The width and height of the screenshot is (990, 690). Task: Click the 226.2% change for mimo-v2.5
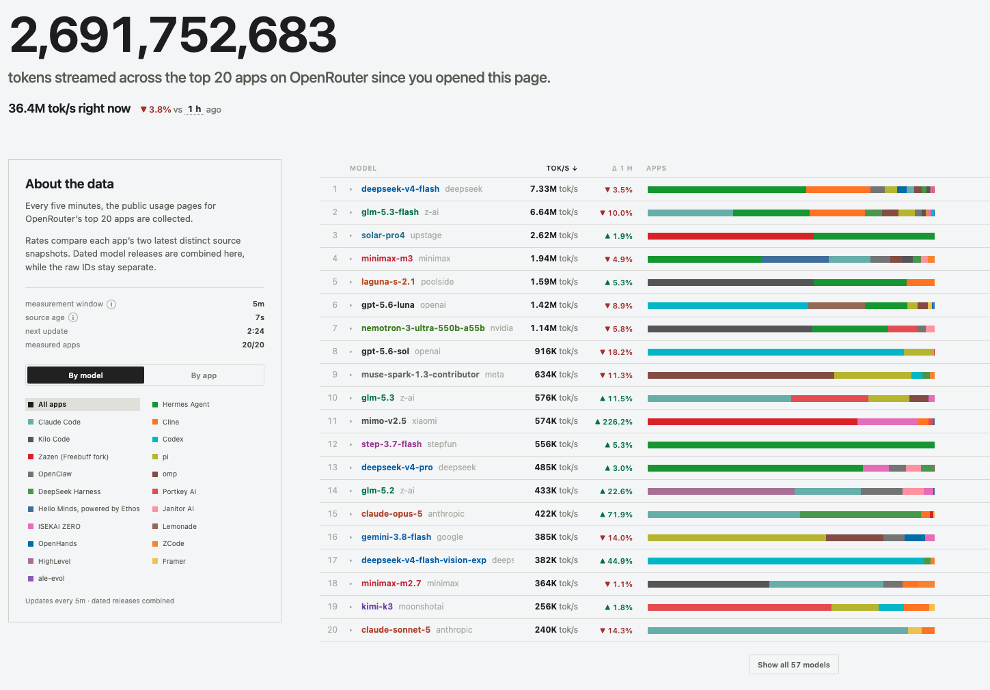614,422
